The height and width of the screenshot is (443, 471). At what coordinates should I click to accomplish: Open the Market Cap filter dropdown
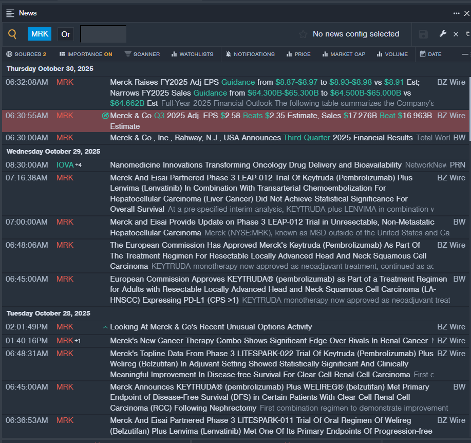(344, 54)
